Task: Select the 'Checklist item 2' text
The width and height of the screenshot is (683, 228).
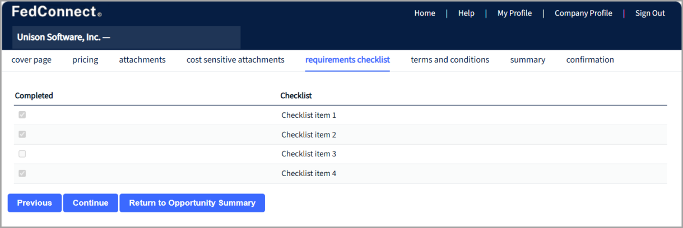Action: pos(309,135)
